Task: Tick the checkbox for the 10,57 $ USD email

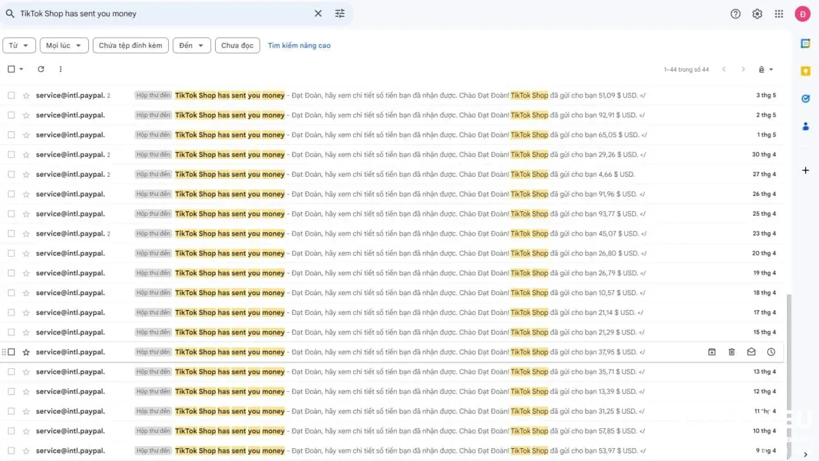Action: click(x=11, y=293)
